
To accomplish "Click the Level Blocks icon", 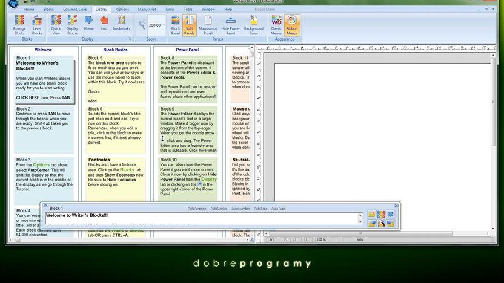I will coord(37,25).
